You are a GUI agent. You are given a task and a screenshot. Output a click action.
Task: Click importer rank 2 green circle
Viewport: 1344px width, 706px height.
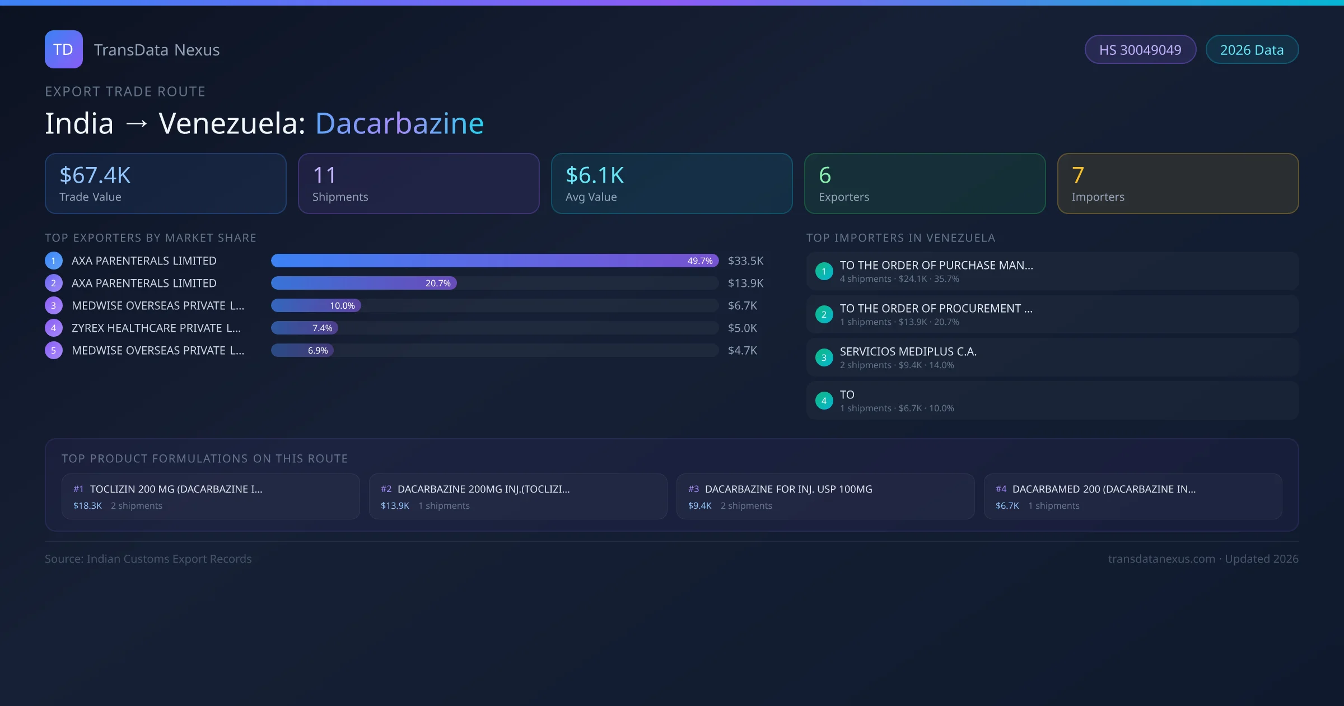[x=824, y=314]
